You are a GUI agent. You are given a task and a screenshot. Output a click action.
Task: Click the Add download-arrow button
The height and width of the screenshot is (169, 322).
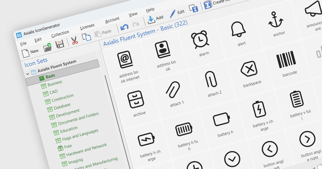tap(155, 19)
